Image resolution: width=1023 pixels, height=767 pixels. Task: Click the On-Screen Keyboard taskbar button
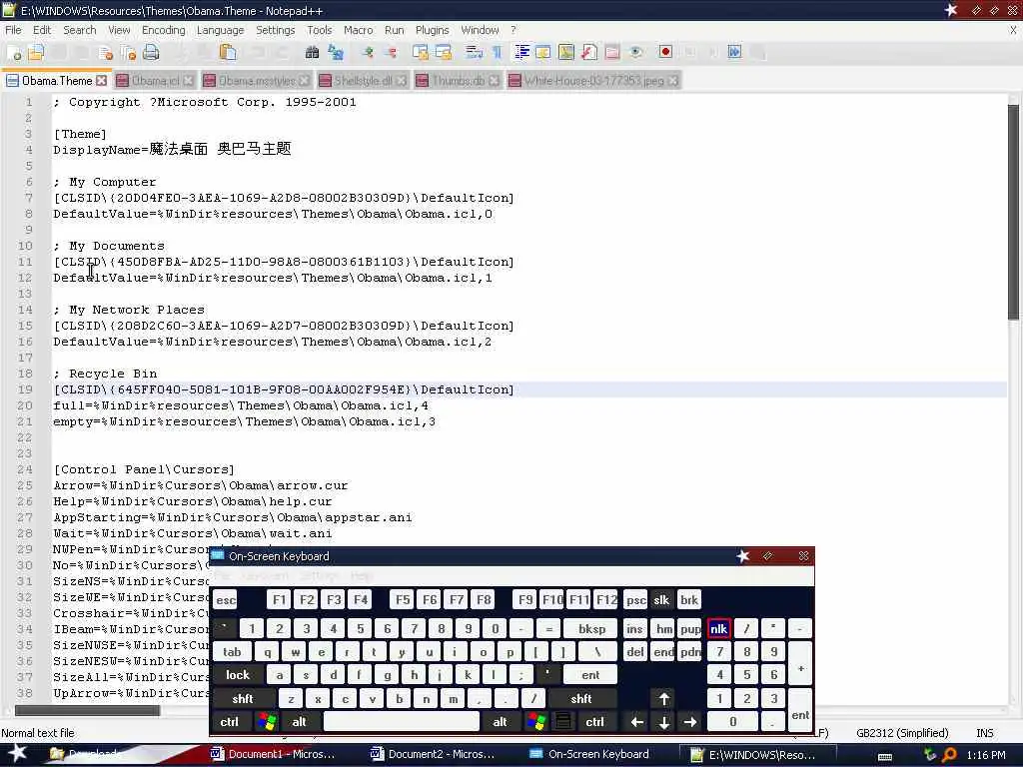(x=589, y=754)
